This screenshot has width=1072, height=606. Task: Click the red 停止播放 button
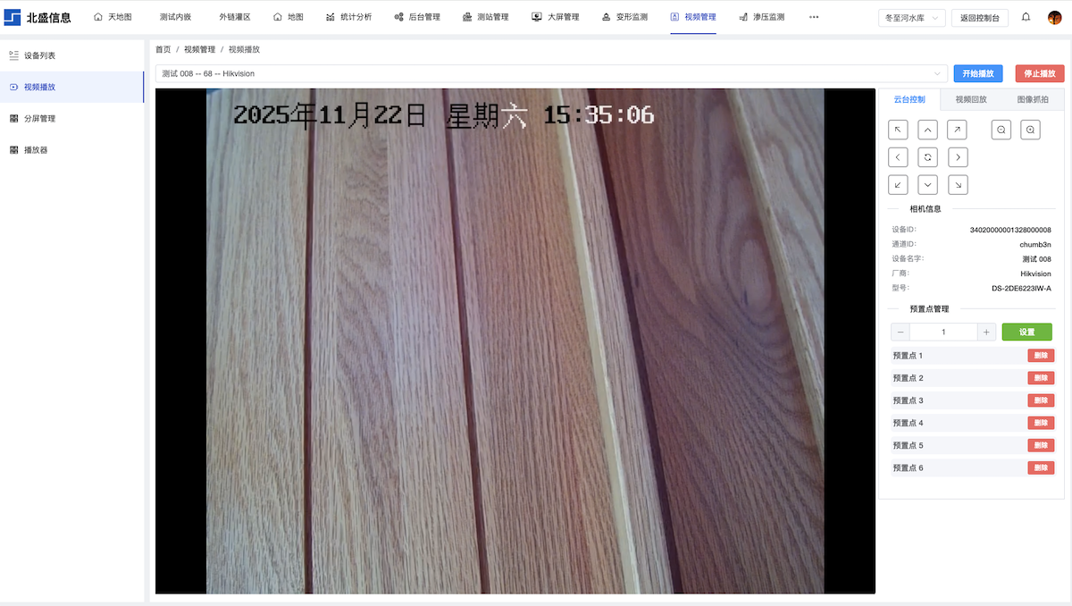tap(1039, 73)
